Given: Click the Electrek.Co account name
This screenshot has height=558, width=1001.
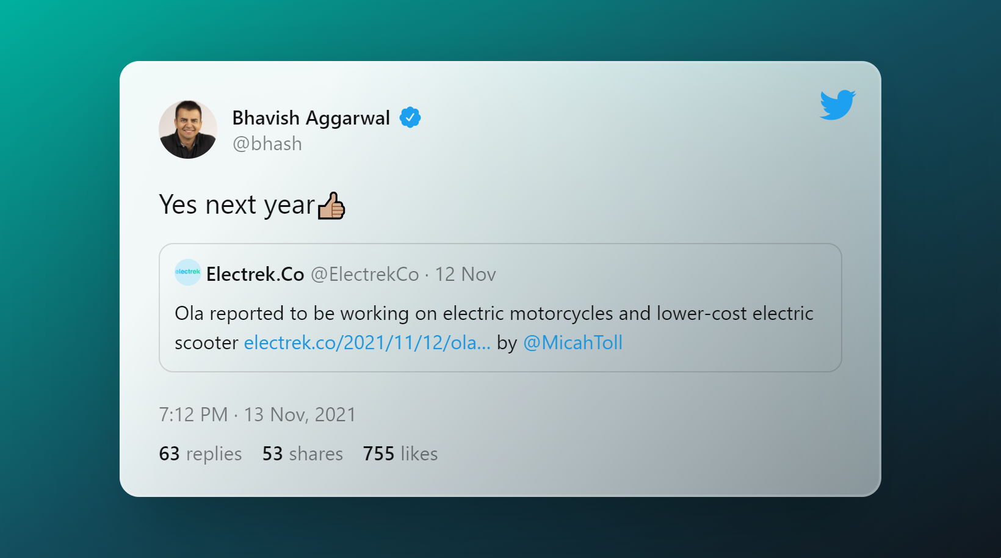Looking at the screenshot, I should coord(255,274).
